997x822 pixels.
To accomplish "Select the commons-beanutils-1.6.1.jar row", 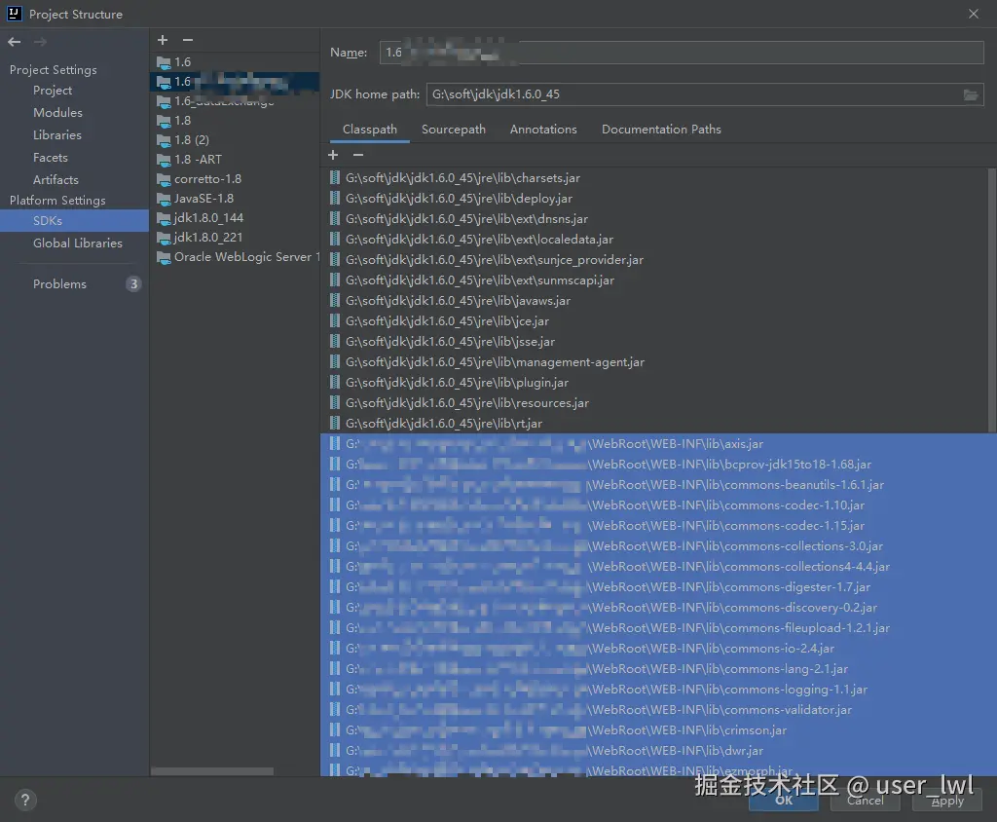I will tap(659, 485).
